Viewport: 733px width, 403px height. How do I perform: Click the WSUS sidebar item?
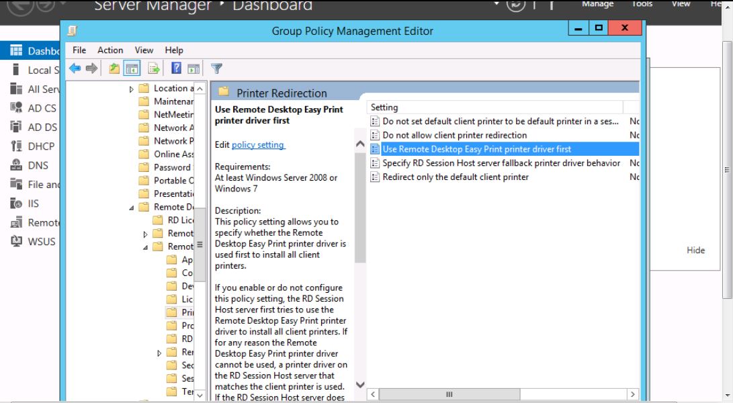coord(41,241)
